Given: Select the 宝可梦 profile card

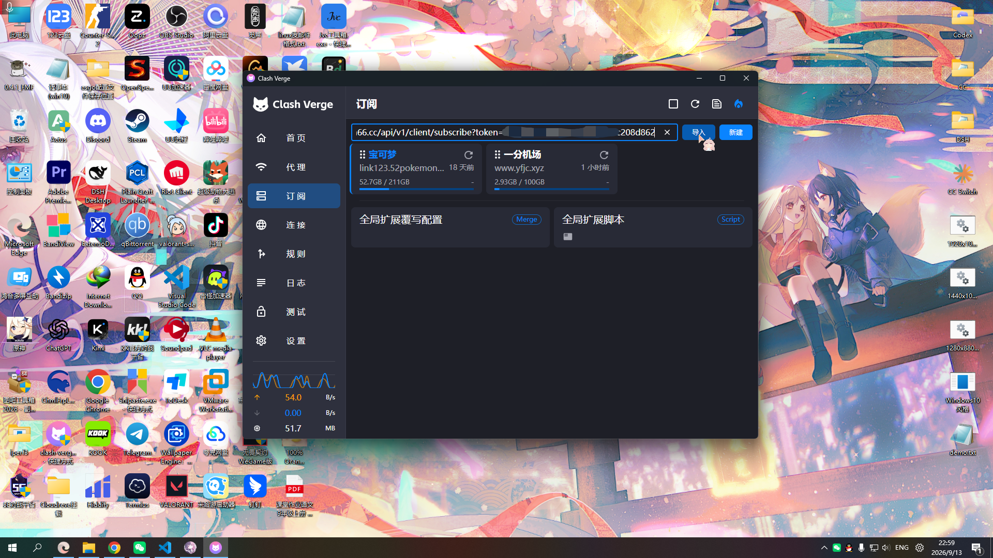Looking at the screenshot, I should [416, 169].
